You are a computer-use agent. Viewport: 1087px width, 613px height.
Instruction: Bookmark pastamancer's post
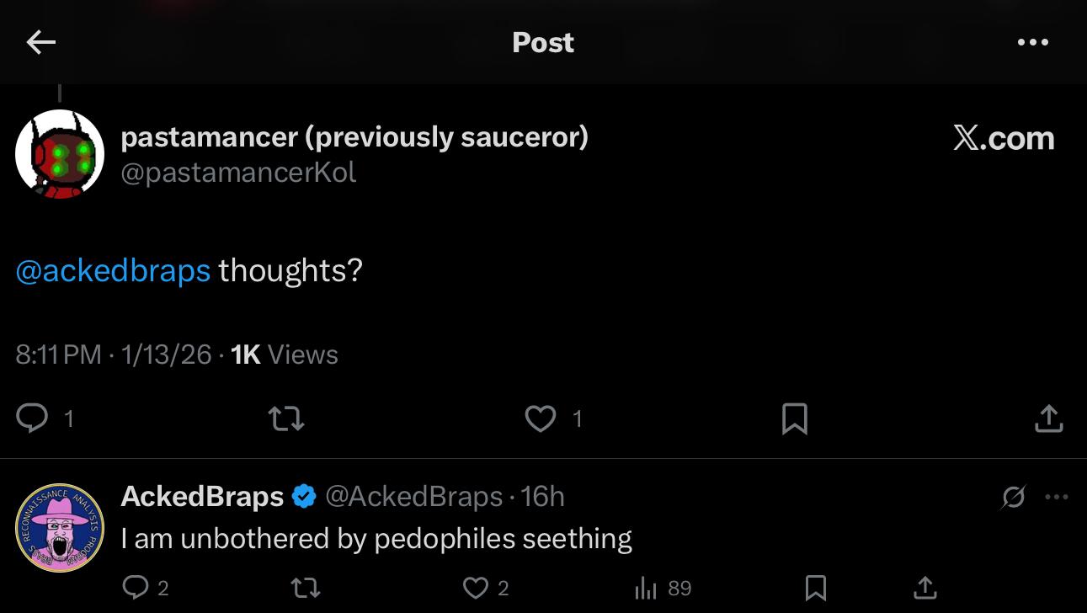pyautogui.click(x=795, y=418)
